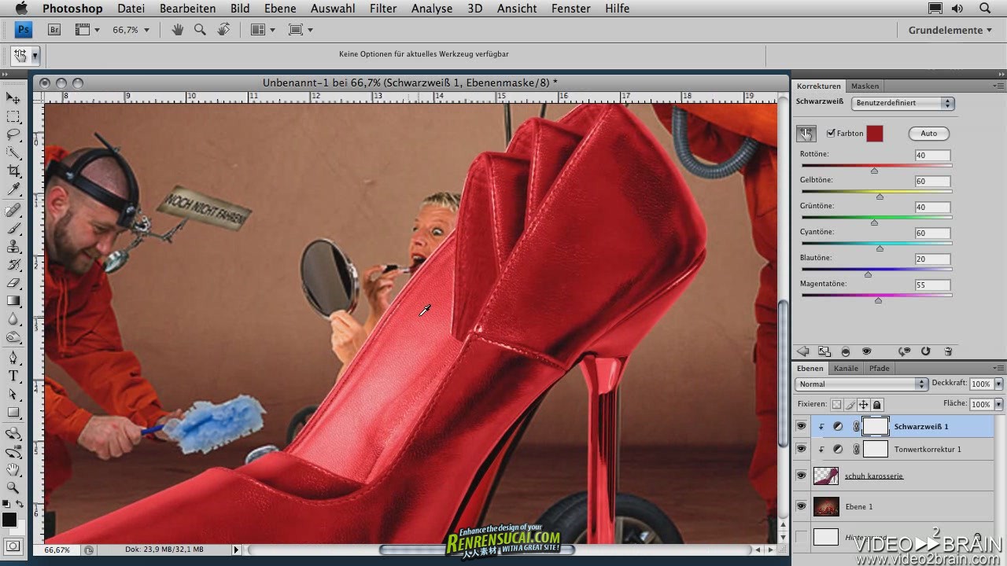1007x566 pixels.
Task: Open the Ebenen panel options menu
Action: [999, 368]
